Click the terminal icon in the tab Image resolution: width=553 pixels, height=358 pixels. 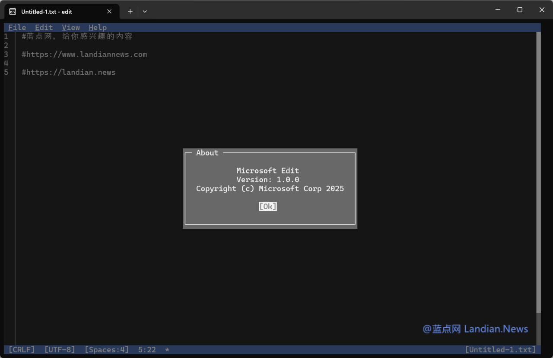[x=13, y=12]
